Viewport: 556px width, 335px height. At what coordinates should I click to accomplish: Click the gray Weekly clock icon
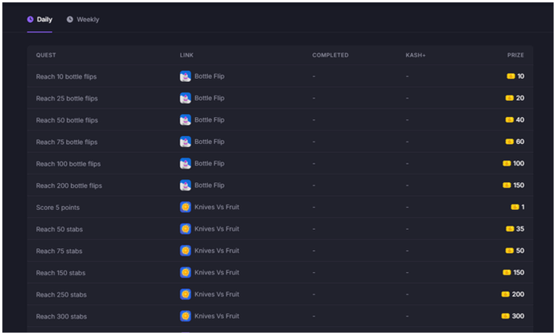70,19
